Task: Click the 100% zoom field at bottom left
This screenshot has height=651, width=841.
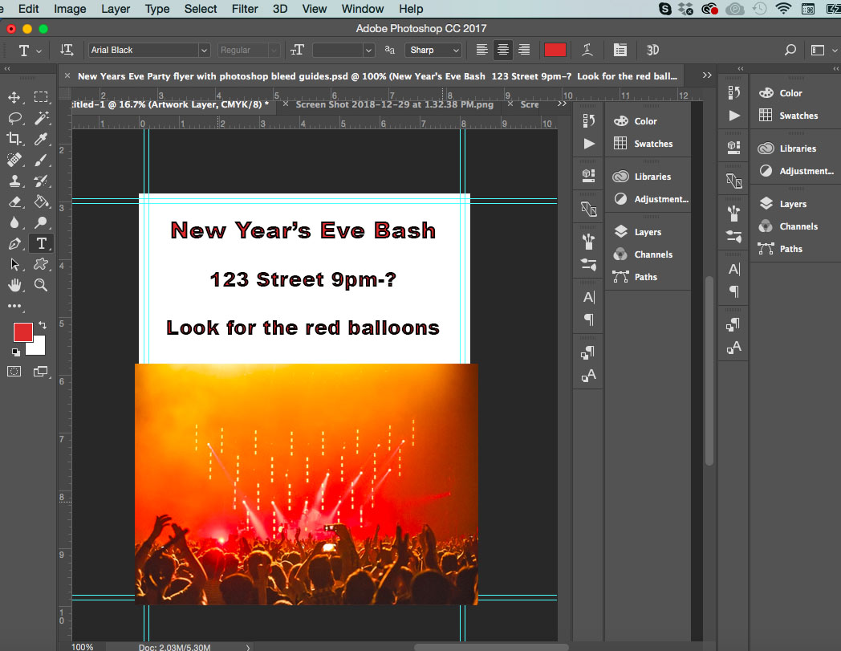Action: point(83,646)
